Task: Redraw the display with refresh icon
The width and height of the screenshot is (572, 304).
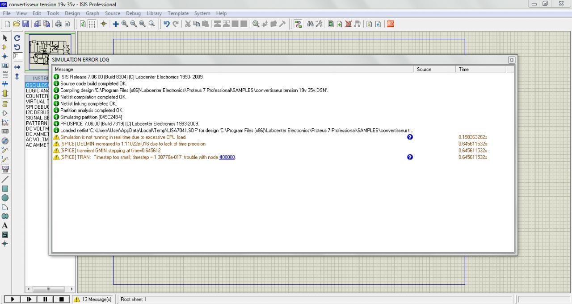Action: click(x=83, y=24)
